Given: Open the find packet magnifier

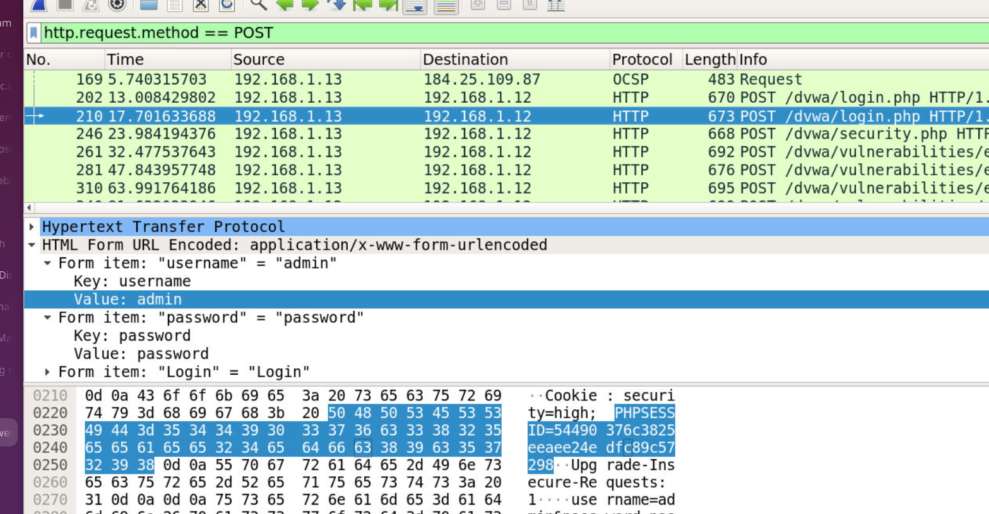Looking at the screenshot, I should (258, 5).
